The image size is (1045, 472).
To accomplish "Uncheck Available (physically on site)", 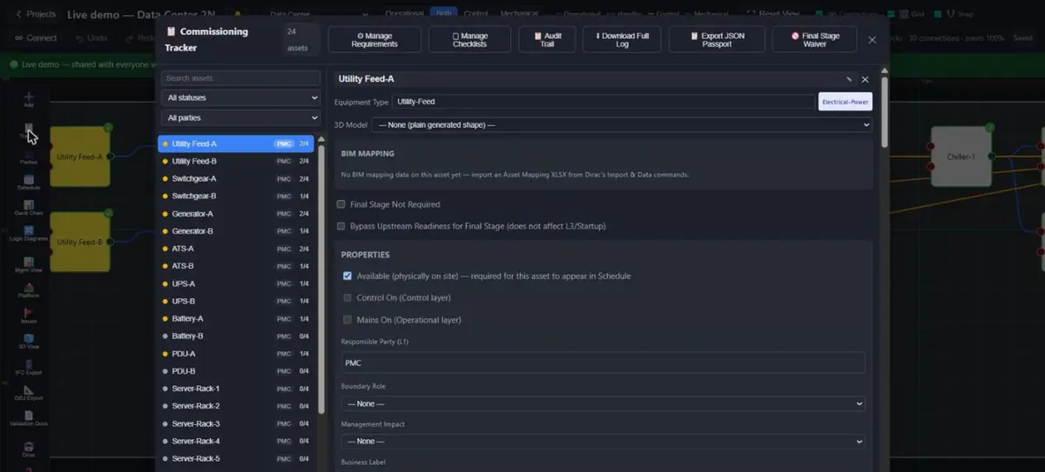I will pos(347,276).
